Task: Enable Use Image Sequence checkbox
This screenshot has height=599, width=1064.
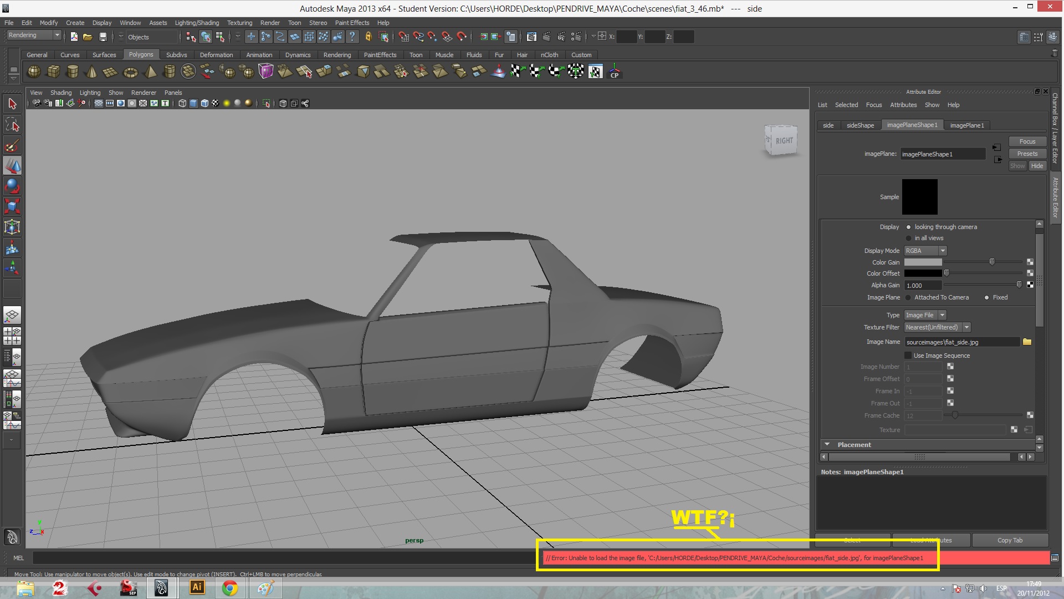Action: point(908,356)
